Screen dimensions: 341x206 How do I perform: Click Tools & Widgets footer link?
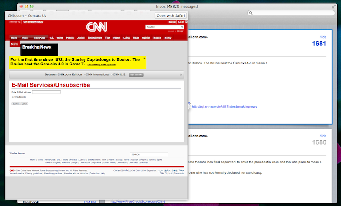click(52, 162)
